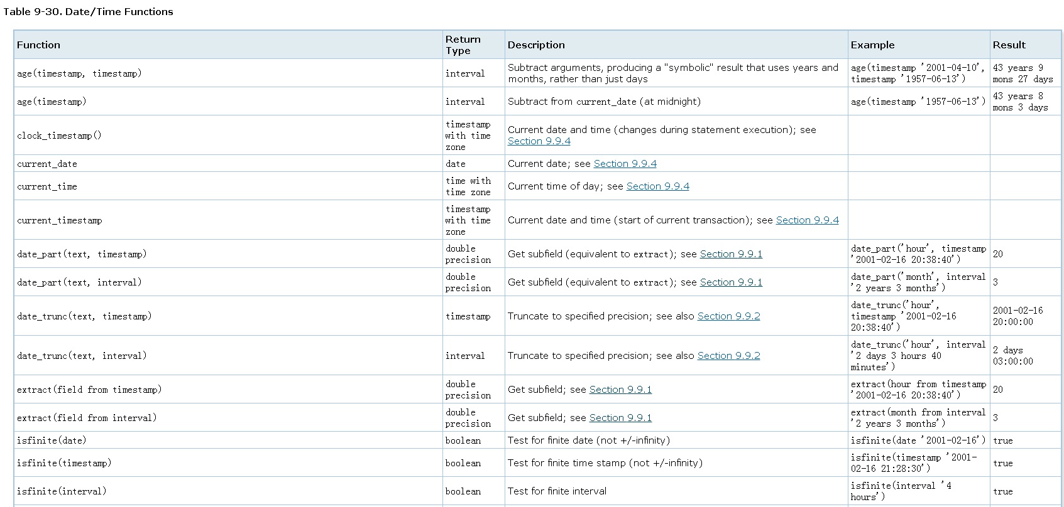This screenshot has width=1064, height=507.
Task: Follow Section 9.9.2 link in date_trunc(text, timestamp) row
Action: pyautogui.click(x=729, y=316)
